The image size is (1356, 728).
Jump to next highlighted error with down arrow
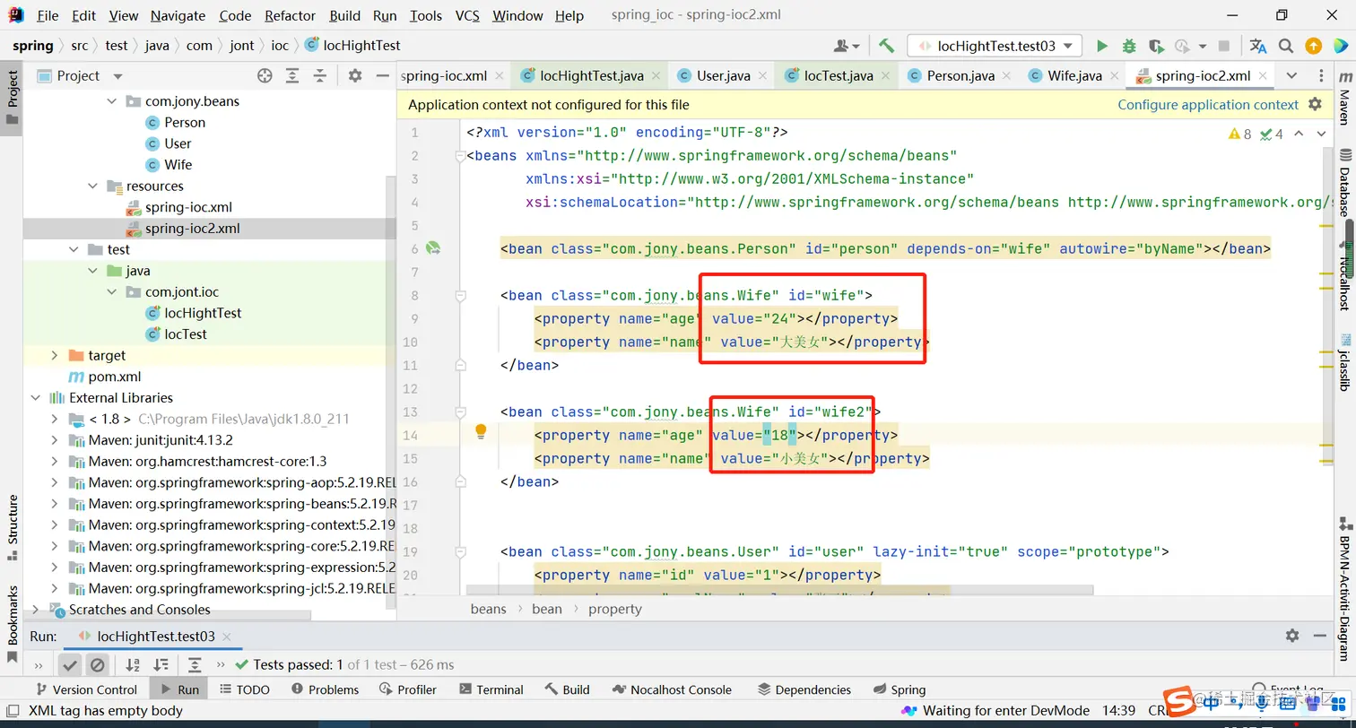pos(1321,134)
